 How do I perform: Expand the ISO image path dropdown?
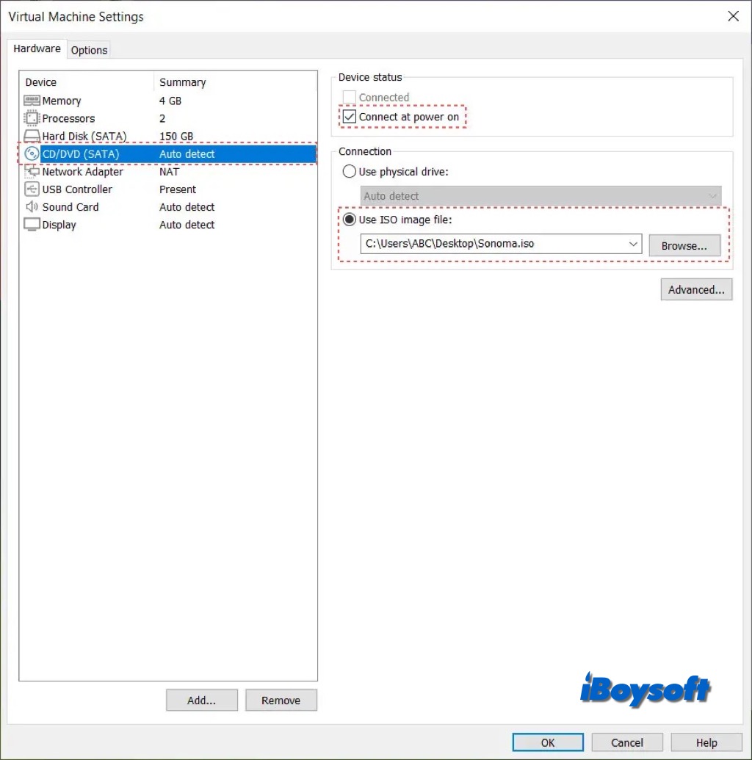(632, 245)
